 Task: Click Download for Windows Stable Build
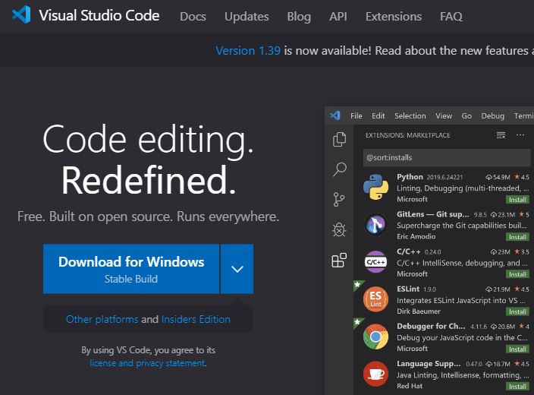[131, 269]
